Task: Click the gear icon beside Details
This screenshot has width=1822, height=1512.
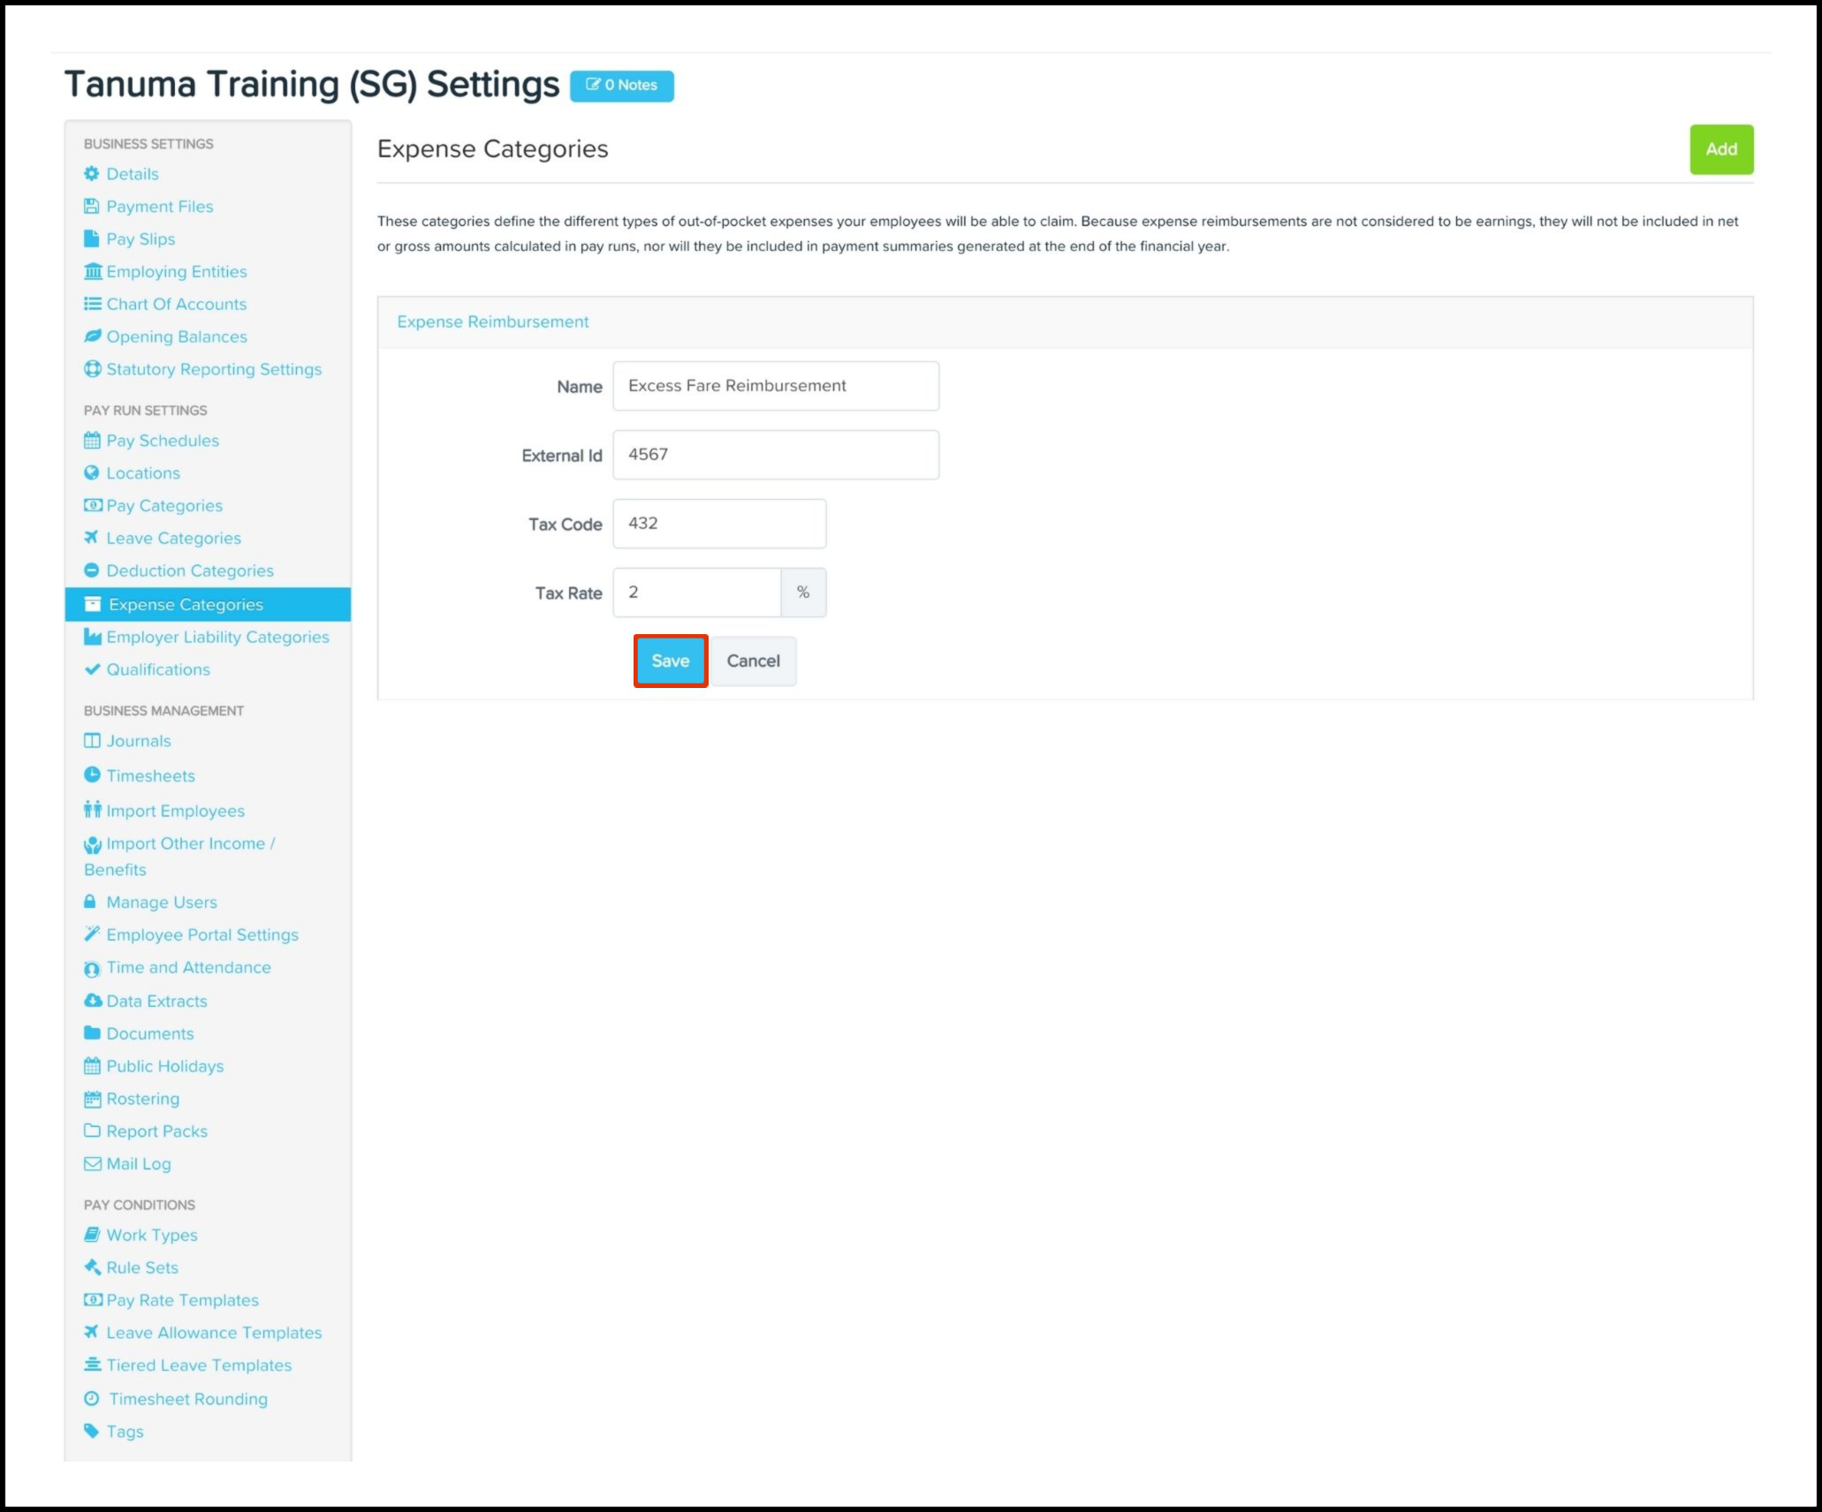Action: coord(92,174)
